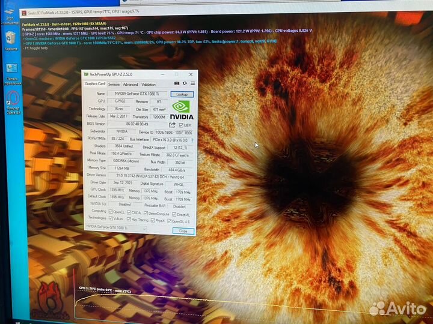Click the NVIDIA SLI field showing Disabled
433x324 pixels.
point(124,205)
